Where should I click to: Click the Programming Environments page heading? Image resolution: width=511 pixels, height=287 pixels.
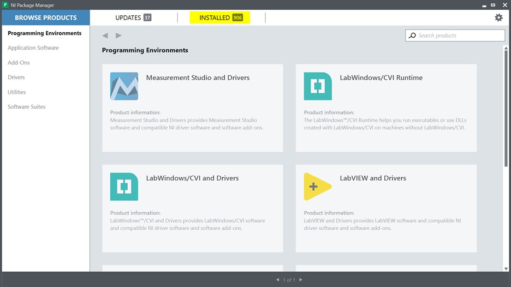[x=145, y=50]
